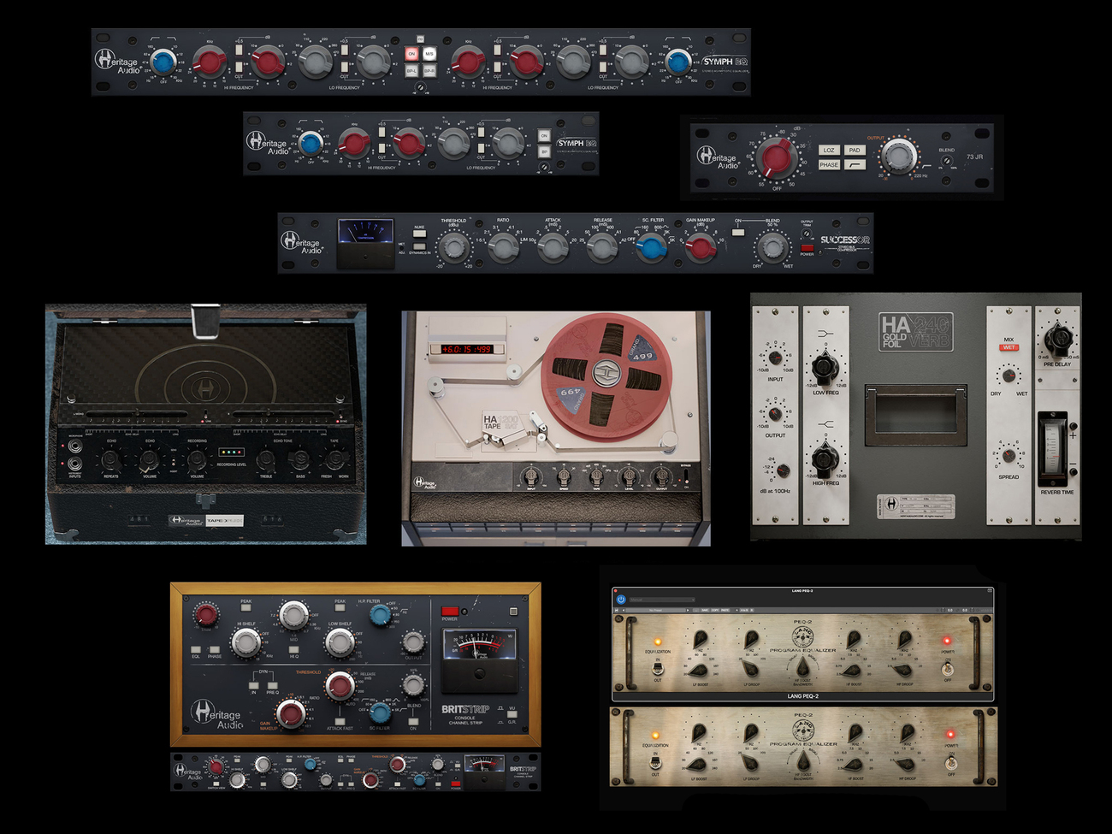Toggle the blend ON button on the Successor

738,232
